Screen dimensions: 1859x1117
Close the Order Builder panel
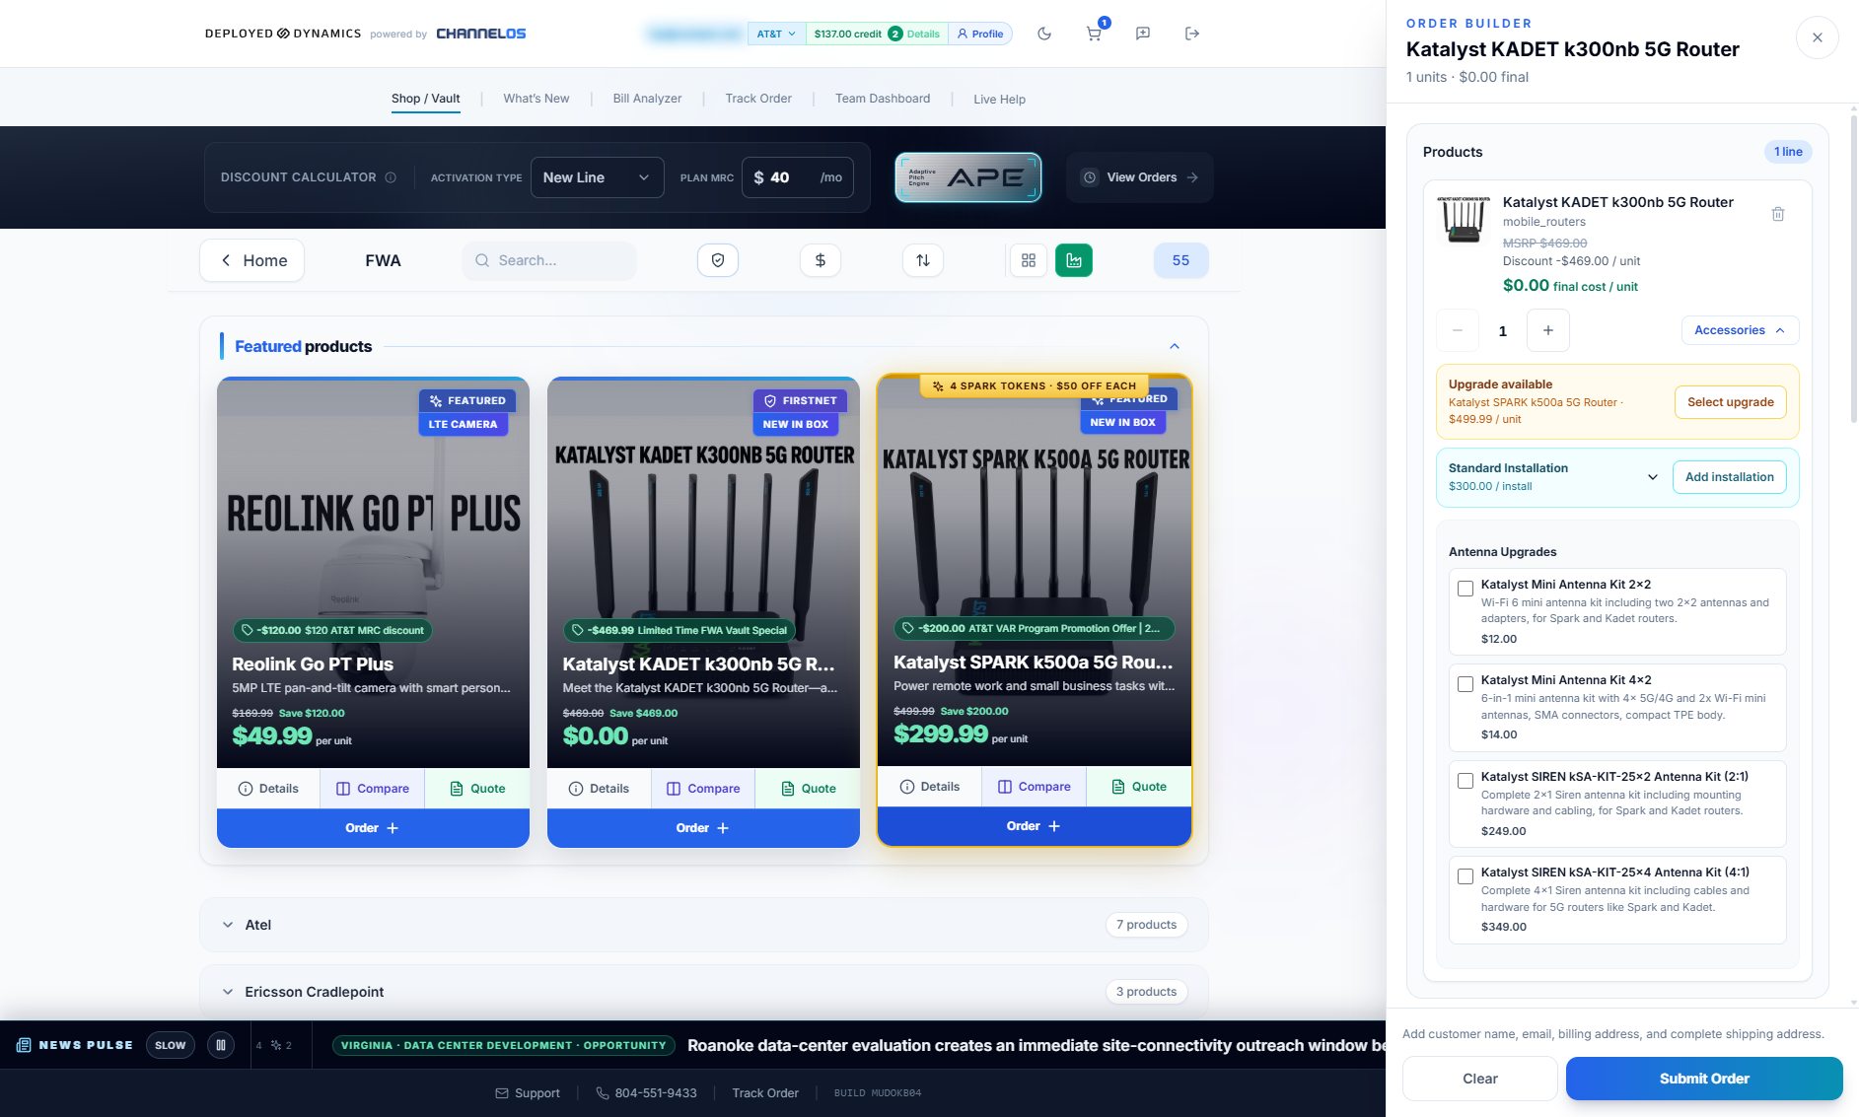pos(1817,37)
